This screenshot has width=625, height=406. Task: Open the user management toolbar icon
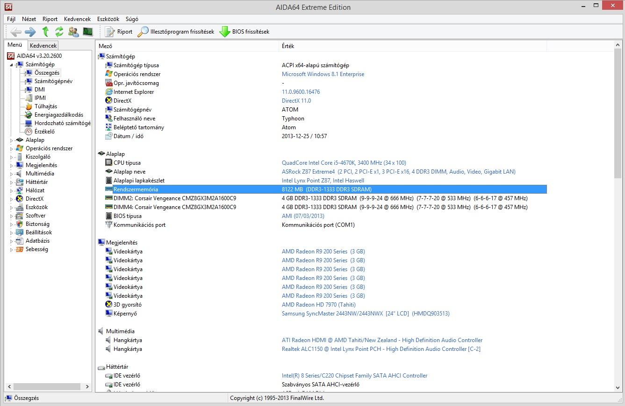(x=73, y=32)
